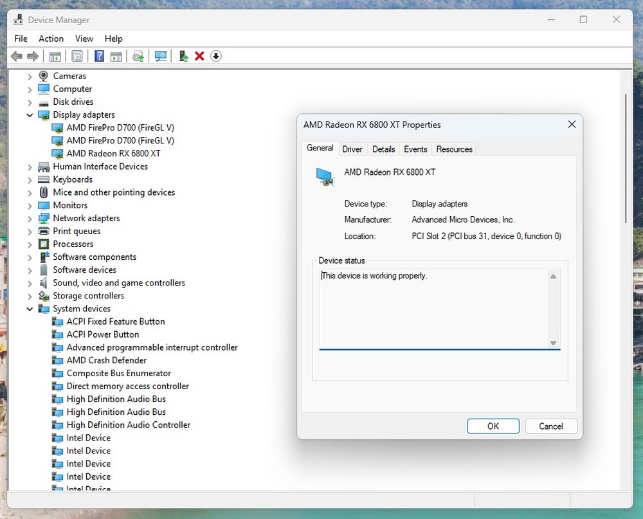Select AMD Radeon RX 6800 XT in the tree

[x=114, y=154]
